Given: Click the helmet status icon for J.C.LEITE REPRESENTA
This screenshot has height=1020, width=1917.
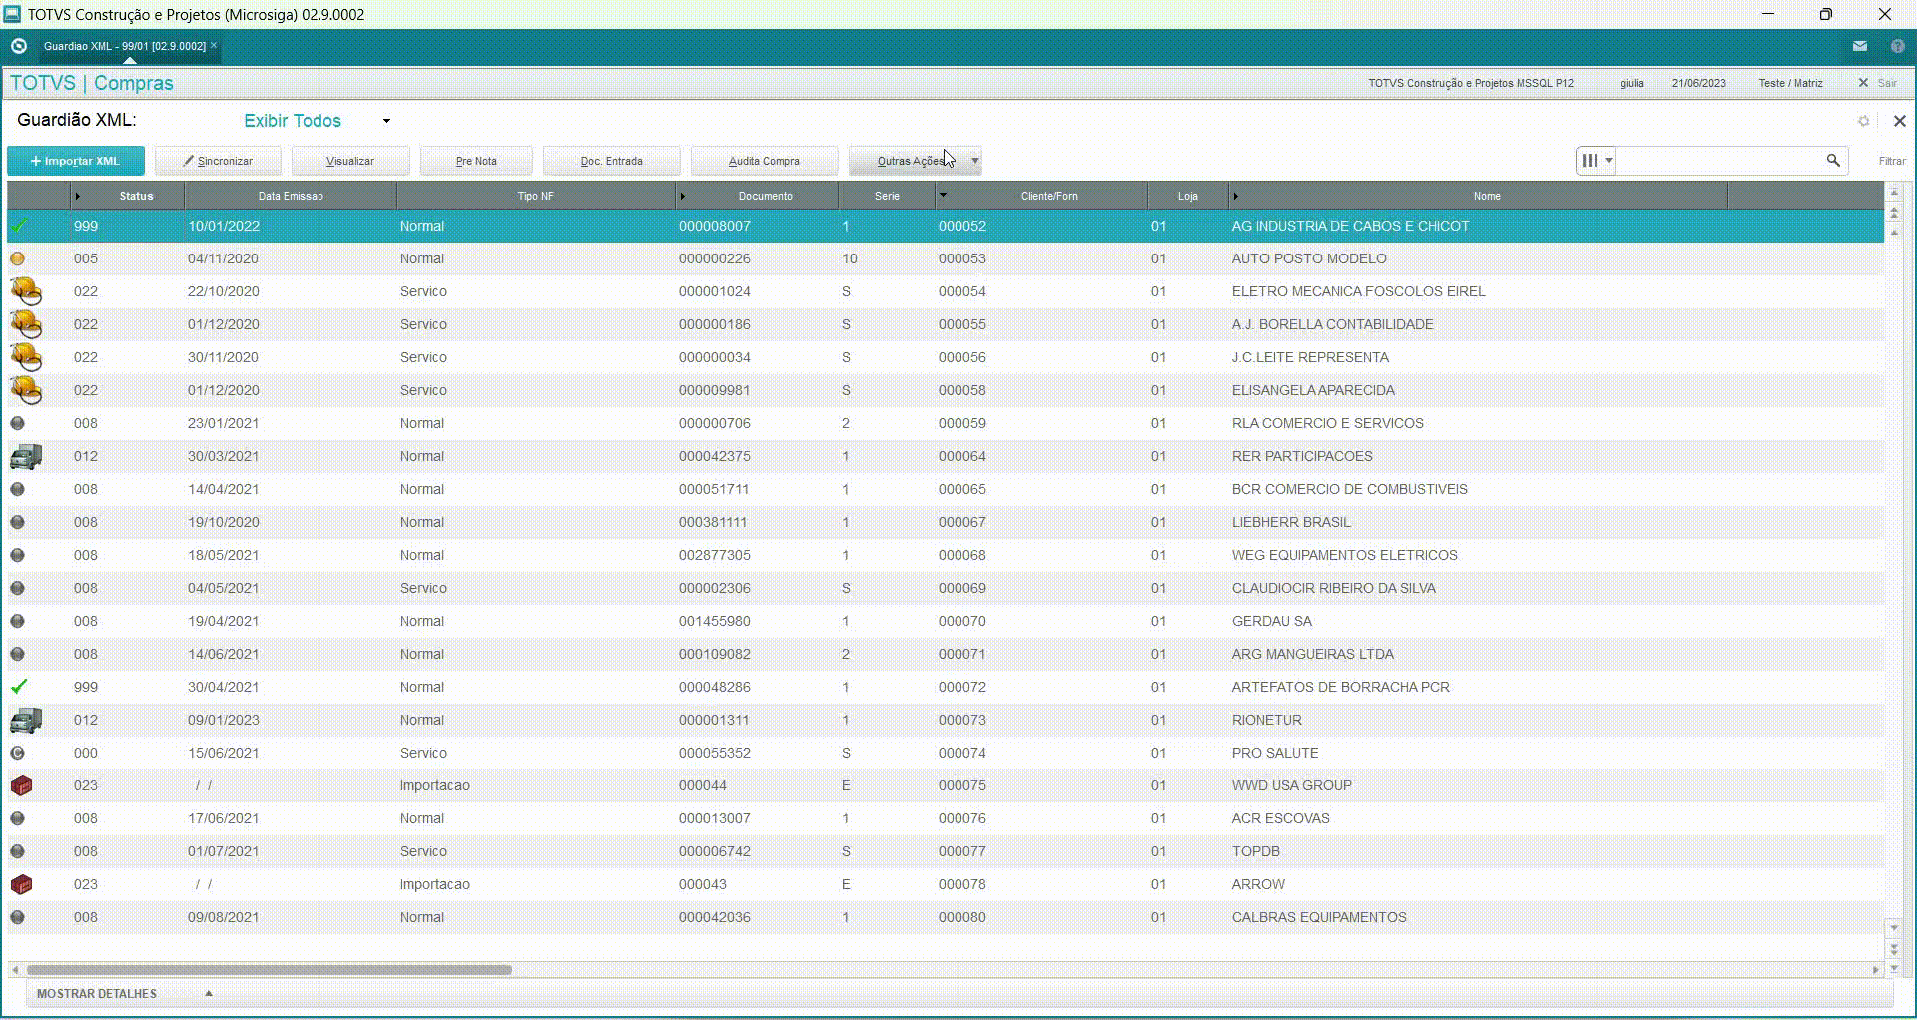Looking at the screenshot, I should [26, 357].
